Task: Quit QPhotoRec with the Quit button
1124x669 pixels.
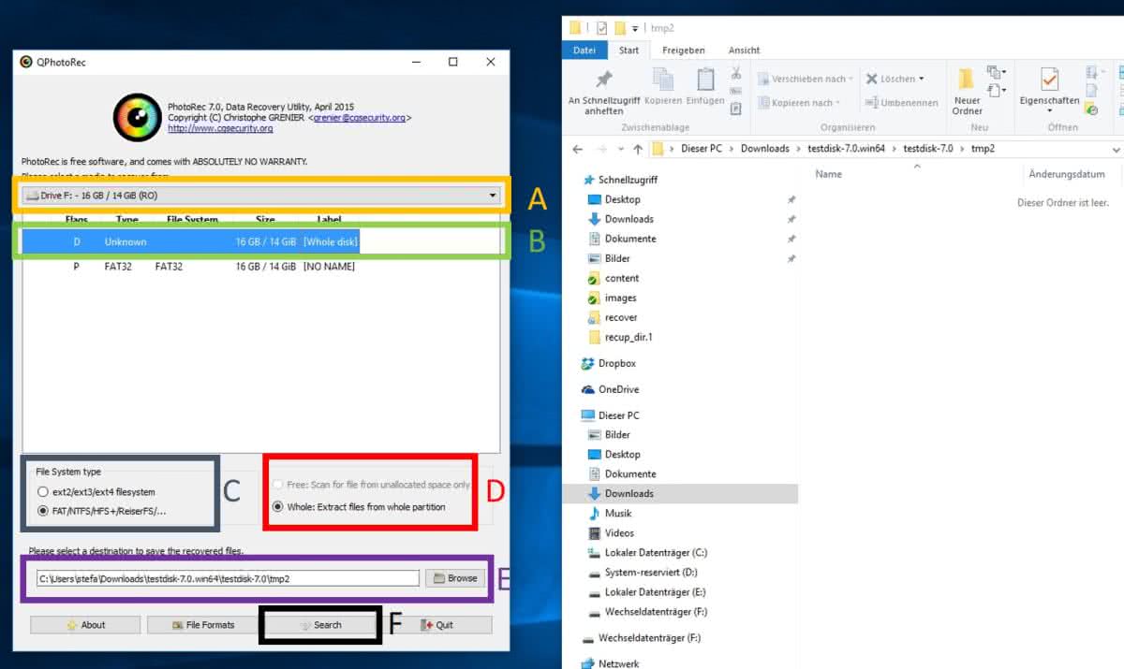Action: point(436,625)
